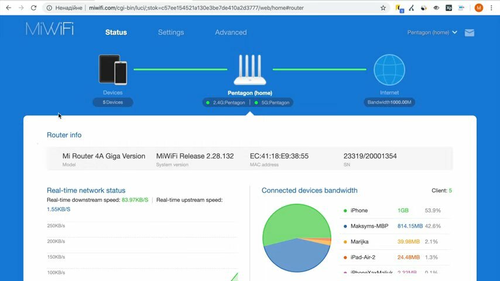
Task: Click the 5 Devices pill button
Action: click(113, 102)
